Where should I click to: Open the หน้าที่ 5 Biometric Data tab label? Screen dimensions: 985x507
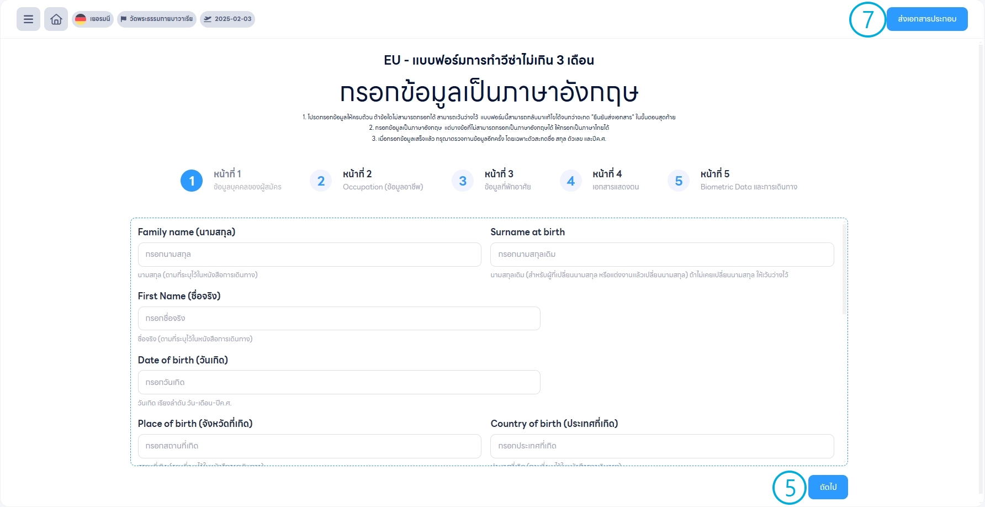[748, 180]
